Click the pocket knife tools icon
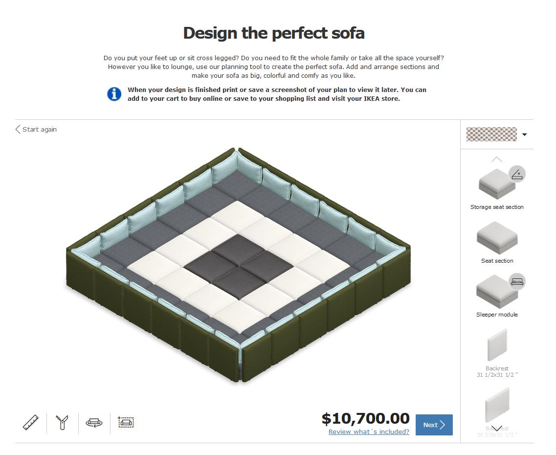 [62, 422]
